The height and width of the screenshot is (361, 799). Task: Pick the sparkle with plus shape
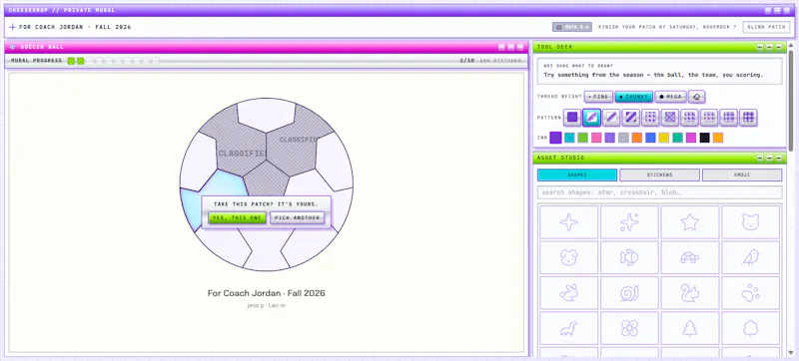coord(629,222)
